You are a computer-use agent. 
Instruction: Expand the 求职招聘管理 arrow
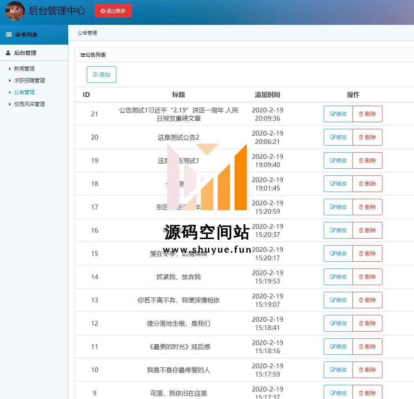point(10,80)
